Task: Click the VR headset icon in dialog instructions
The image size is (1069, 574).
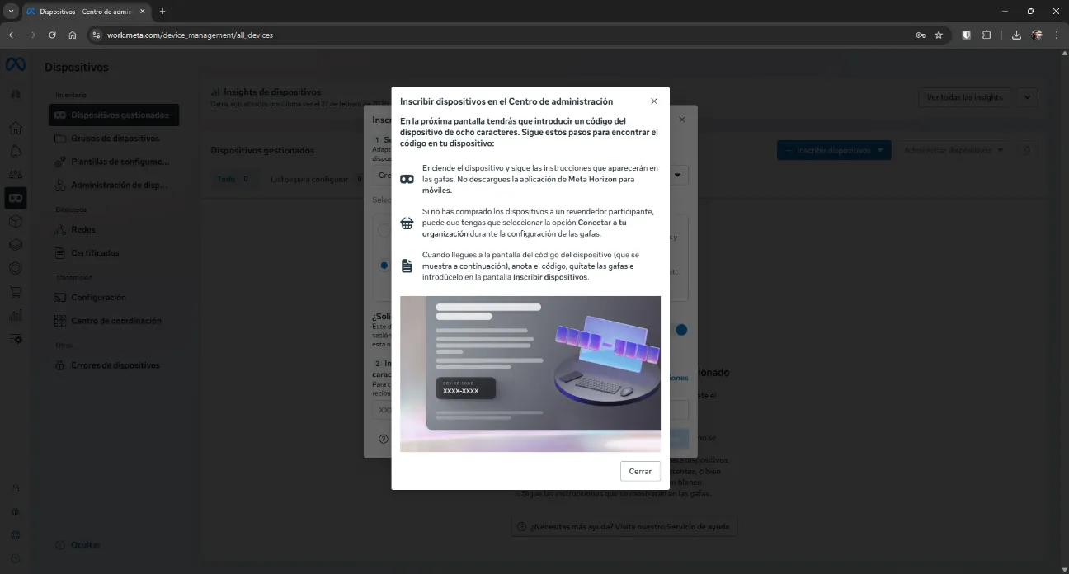Action: (407, 179)
